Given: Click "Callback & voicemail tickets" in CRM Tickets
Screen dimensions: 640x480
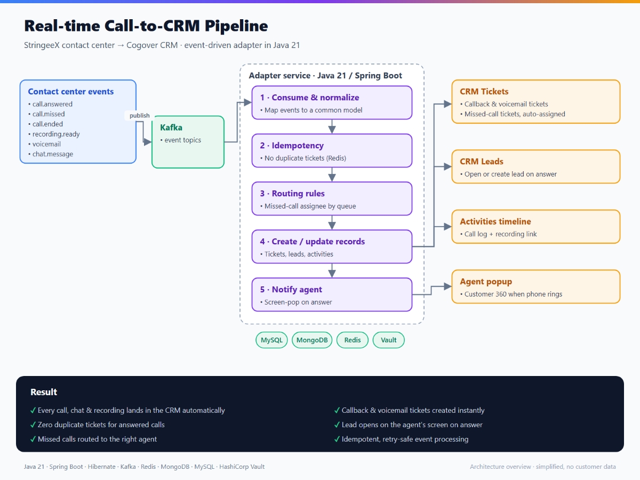Looking at the screenshot, I should click(505, 105).
